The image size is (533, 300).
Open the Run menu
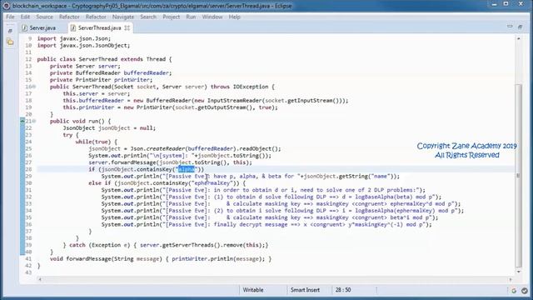tap(191, 17)
